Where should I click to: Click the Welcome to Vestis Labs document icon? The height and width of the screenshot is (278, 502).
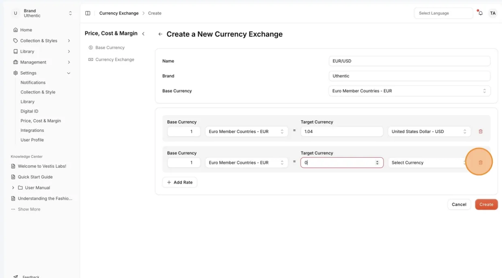pos(13,166)
